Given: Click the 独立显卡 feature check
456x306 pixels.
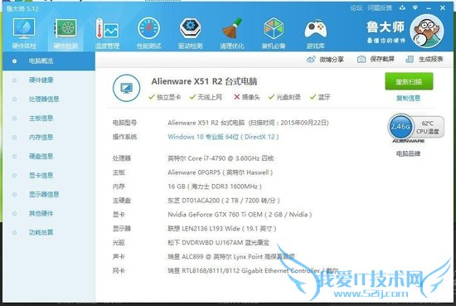Looking at the screenshot, I should (165, 97).
